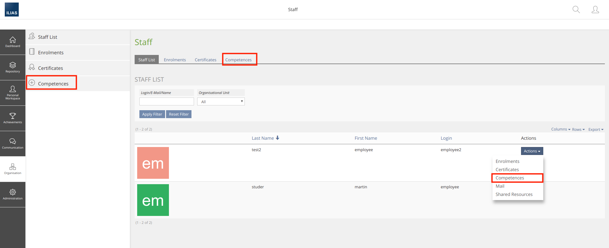Go to Dashboard in sidebar

click(13, 42)
